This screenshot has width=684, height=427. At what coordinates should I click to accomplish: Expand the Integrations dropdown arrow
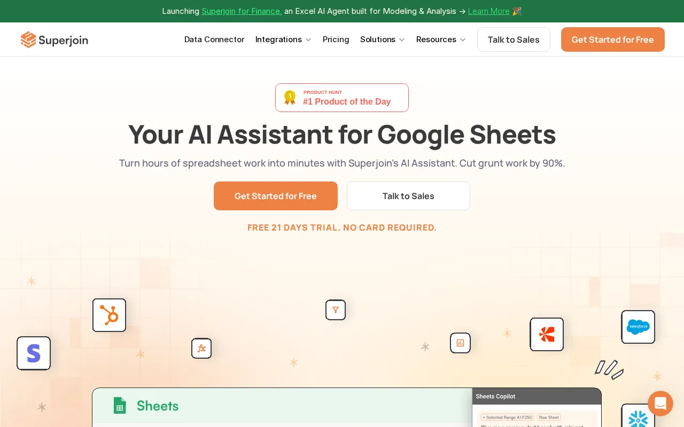(308, 40)
